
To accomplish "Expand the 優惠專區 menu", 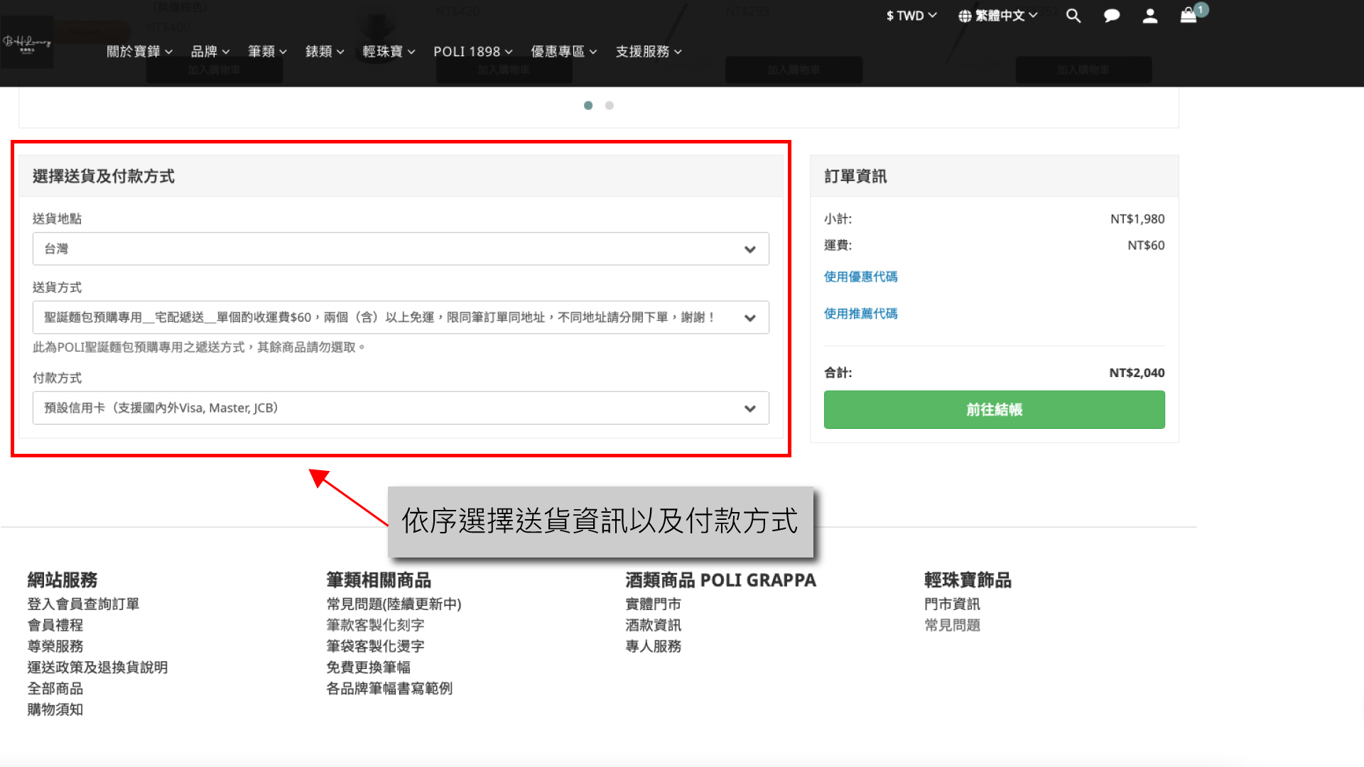I will [x=563, y=52].
